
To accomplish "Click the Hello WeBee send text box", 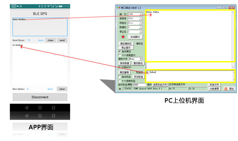I will coord(40,27).
